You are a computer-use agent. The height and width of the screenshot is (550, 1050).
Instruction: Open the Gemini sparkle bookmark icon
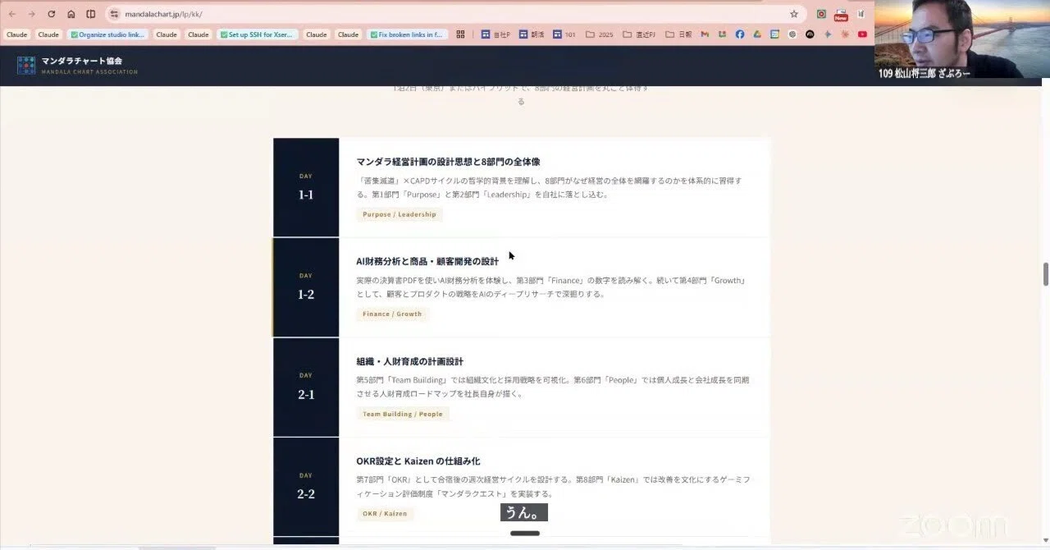point(827,34)
